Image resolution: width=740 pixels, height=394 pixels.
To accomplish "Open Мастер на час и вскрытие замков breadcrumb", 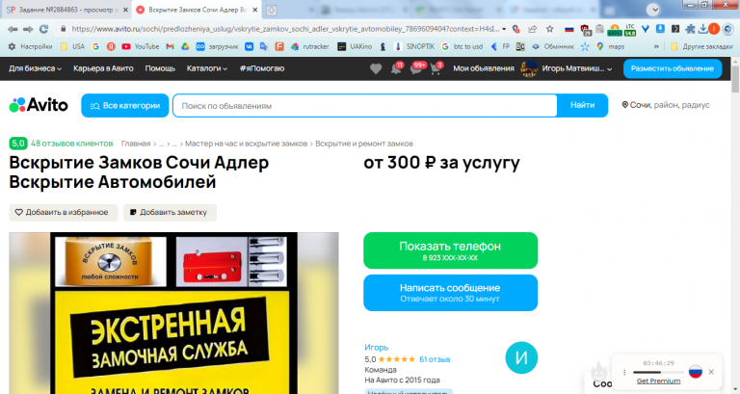I will [x=246, y=144].
